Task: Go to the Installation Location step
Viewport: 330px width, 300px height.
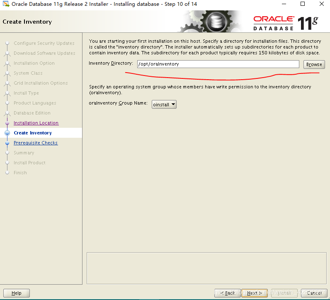Action: (x=36, y=123)
